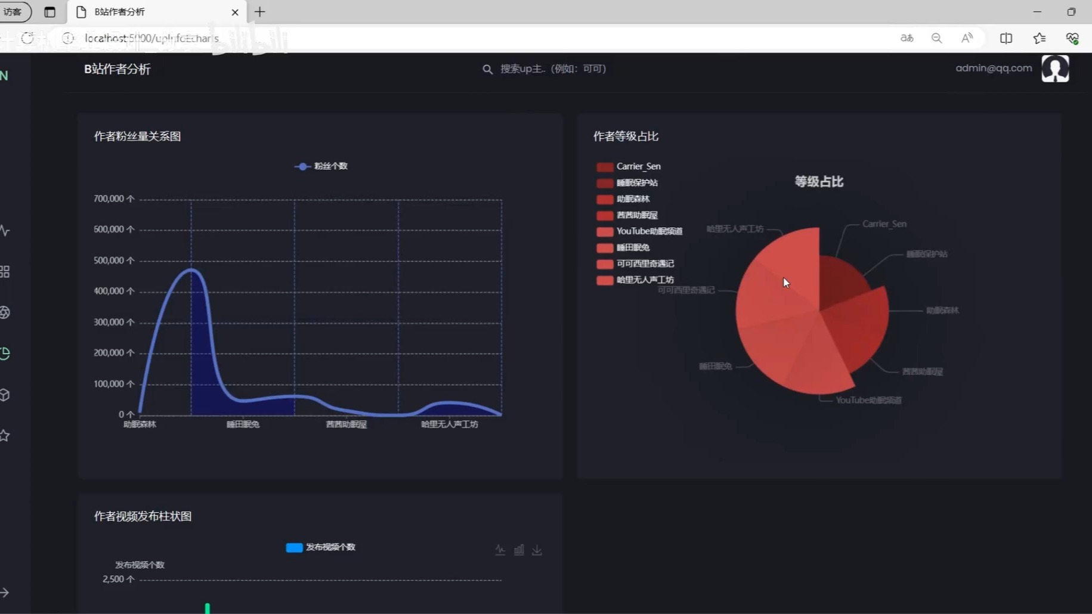Viewport: 1092px width, 614px height.
Task: Toggle 茜茜助眠屋 legend entry in pie chart
Action: click(x=627, y=215)
